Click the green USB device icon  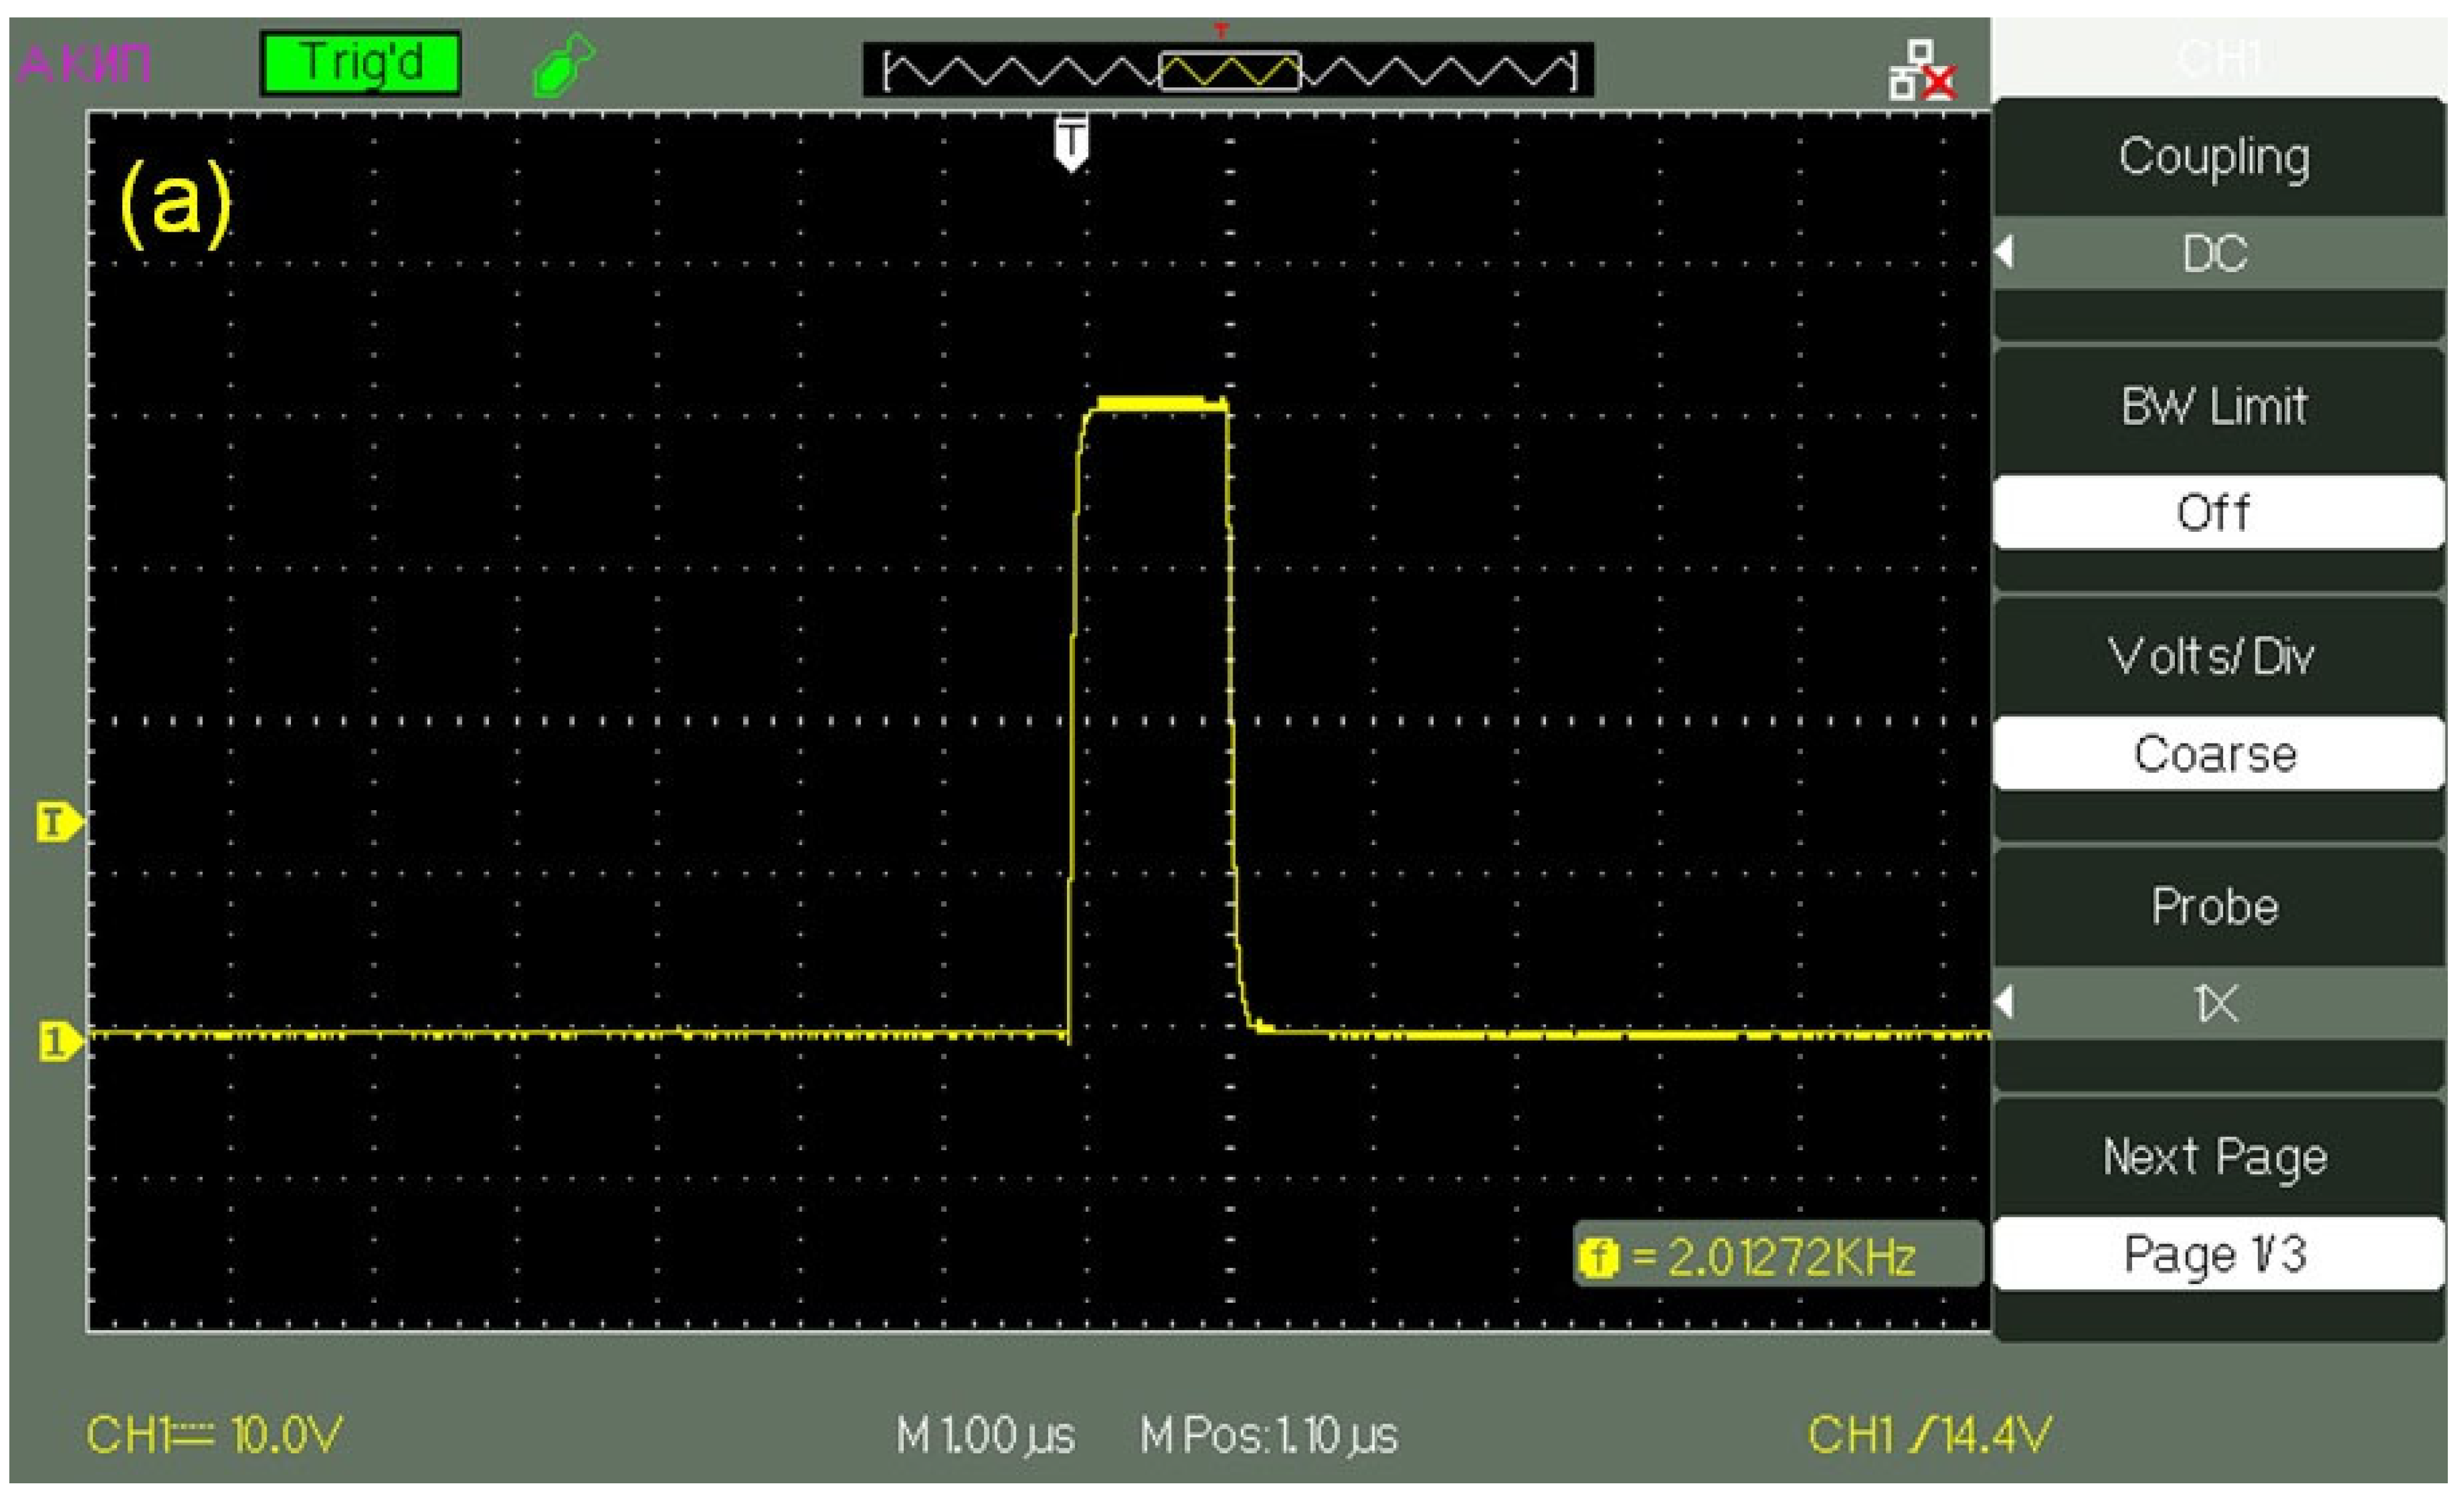click(x=563, y=65)
